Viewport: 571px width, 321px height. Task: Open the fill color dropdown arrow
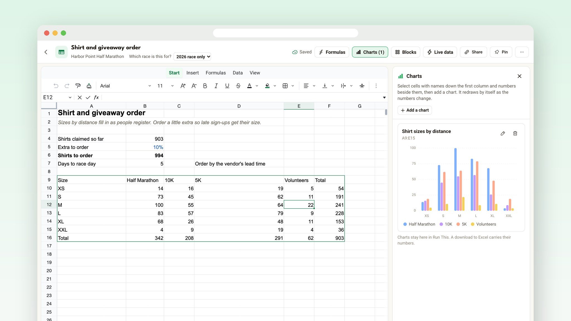click(x=275, y=86)
